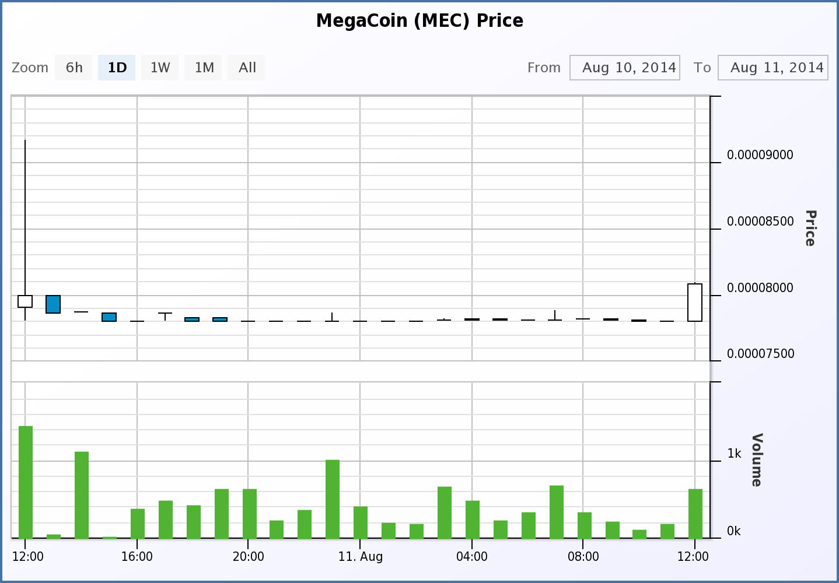Viewport: 839px width, 583px height.
Task: Select the tallest green volume bar at 12:00
Action: pyautogui.click(x=26, y=482)
